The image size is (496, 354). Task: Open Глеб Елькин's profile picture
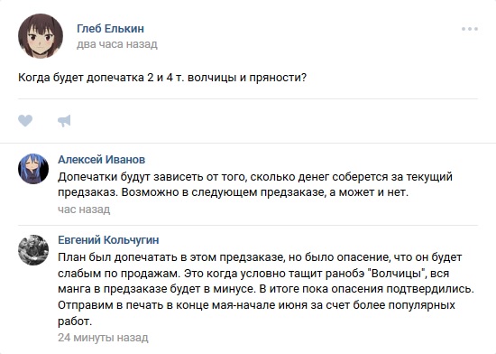pyautogui.click(x=41, y=36)
